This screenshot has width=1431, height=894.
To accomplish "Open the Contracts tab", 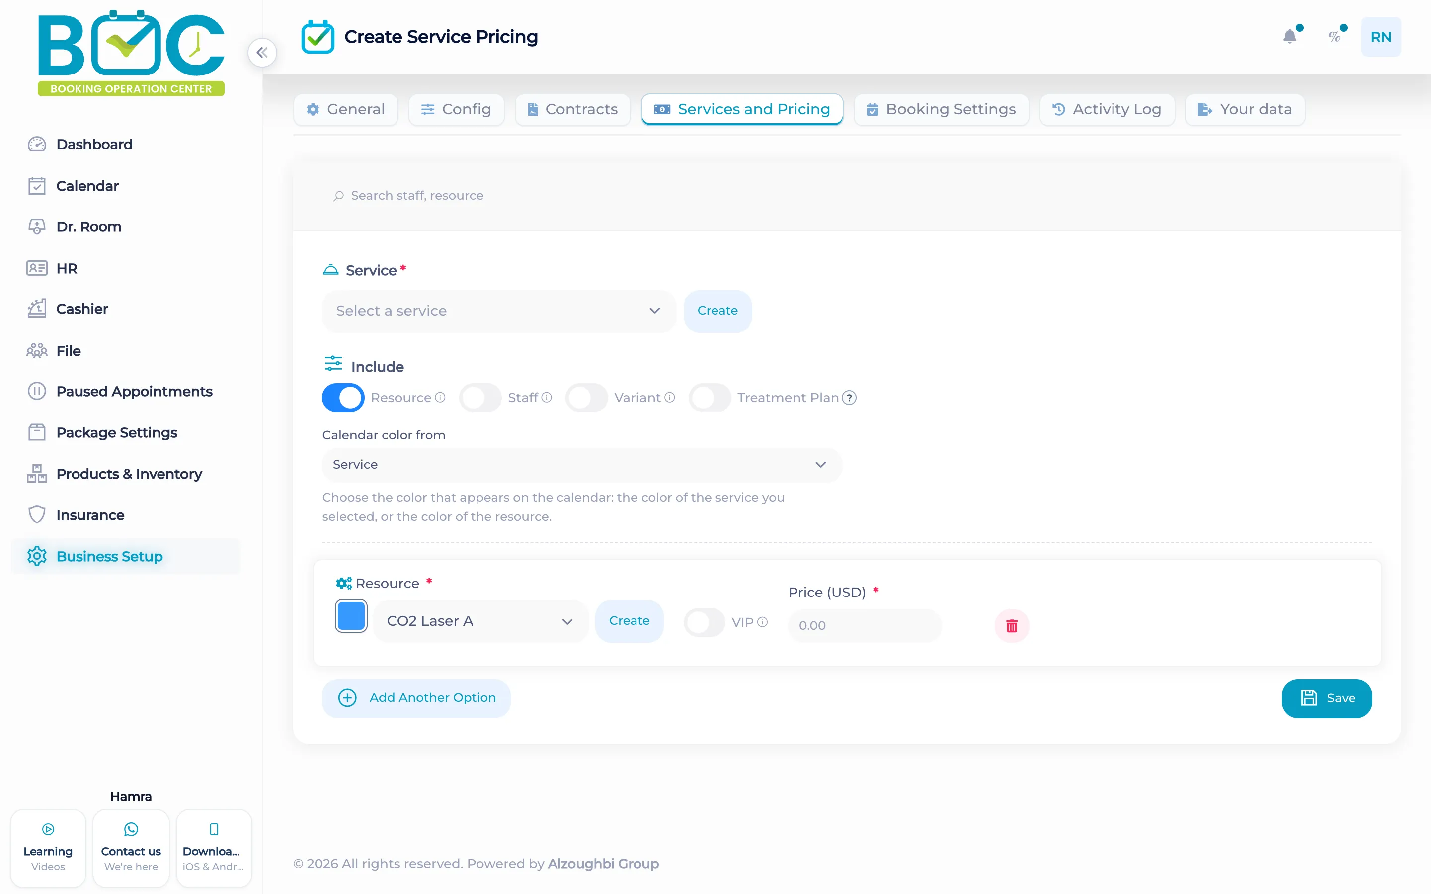I will (572, 109).
